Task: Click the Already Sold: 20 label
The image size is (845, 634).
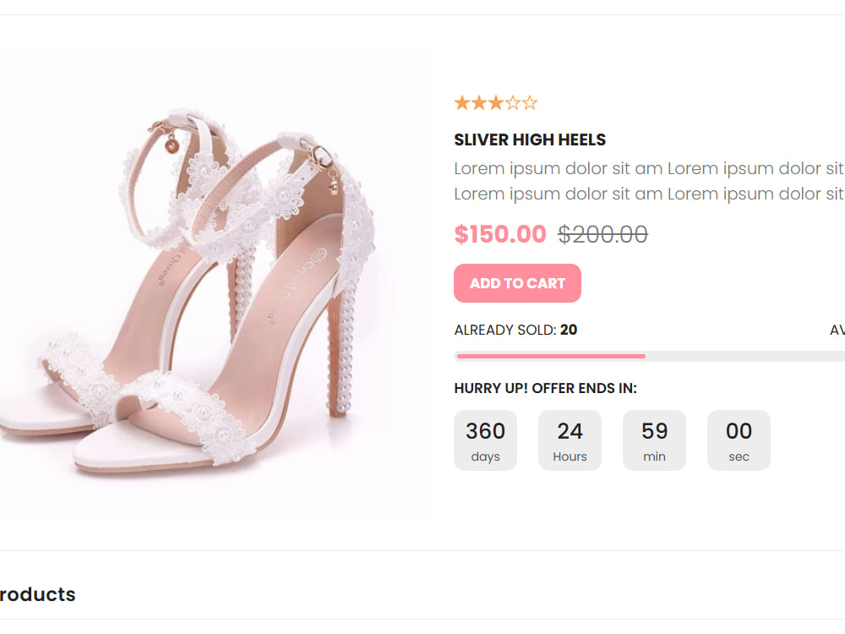Action: [515, 330]
